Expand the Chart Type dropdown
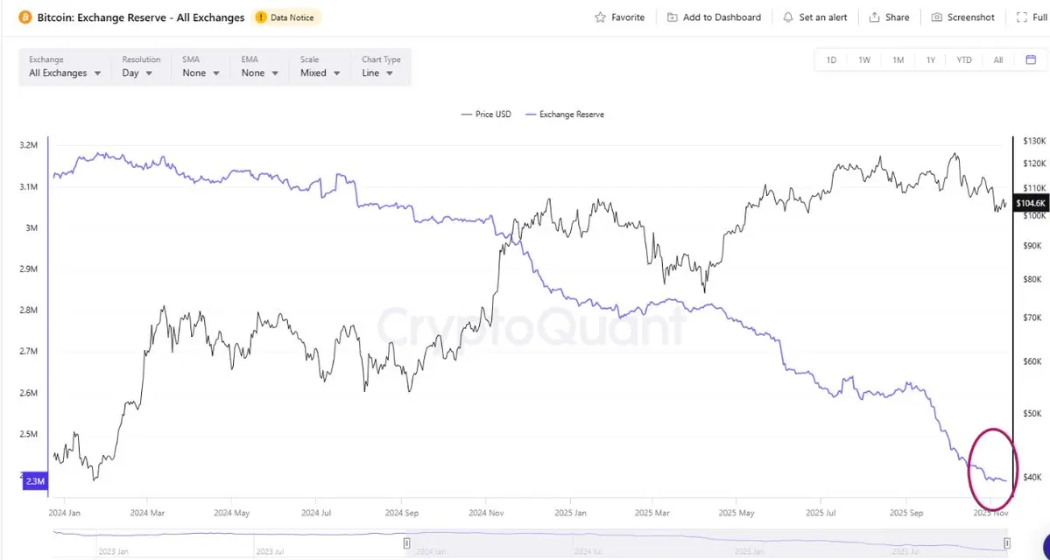This screenshot has width=1050, height=560. (377, 73)
